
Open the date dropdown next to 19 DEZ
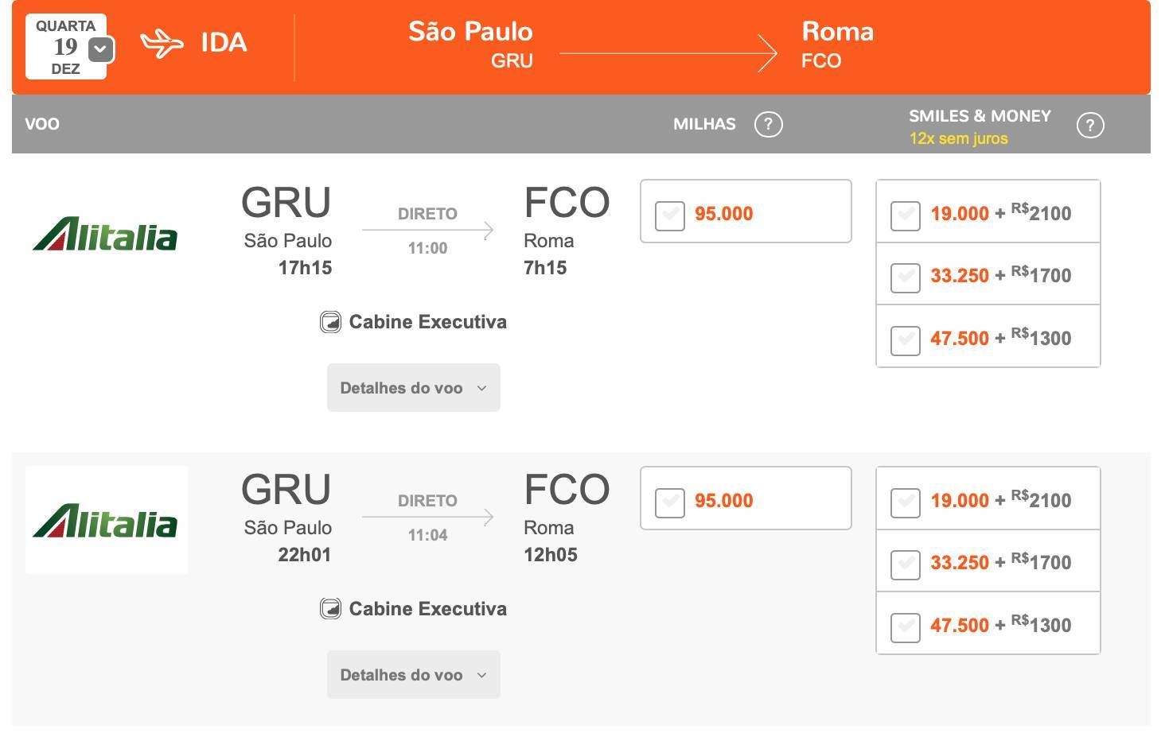(100, 49)
